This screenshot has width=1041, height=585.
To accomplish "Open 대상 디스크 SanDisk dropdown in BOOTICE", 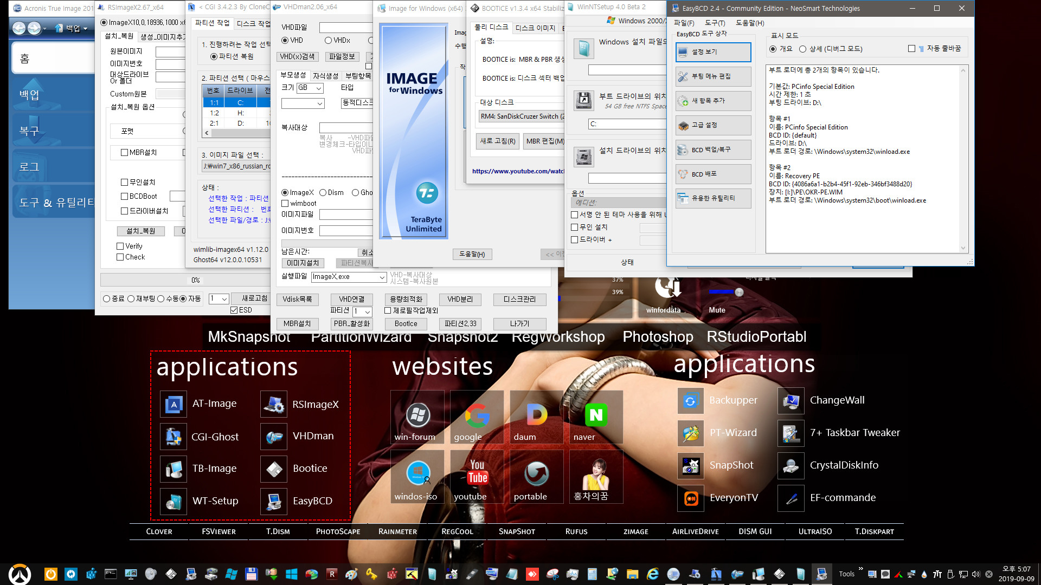I will [521, 116].
